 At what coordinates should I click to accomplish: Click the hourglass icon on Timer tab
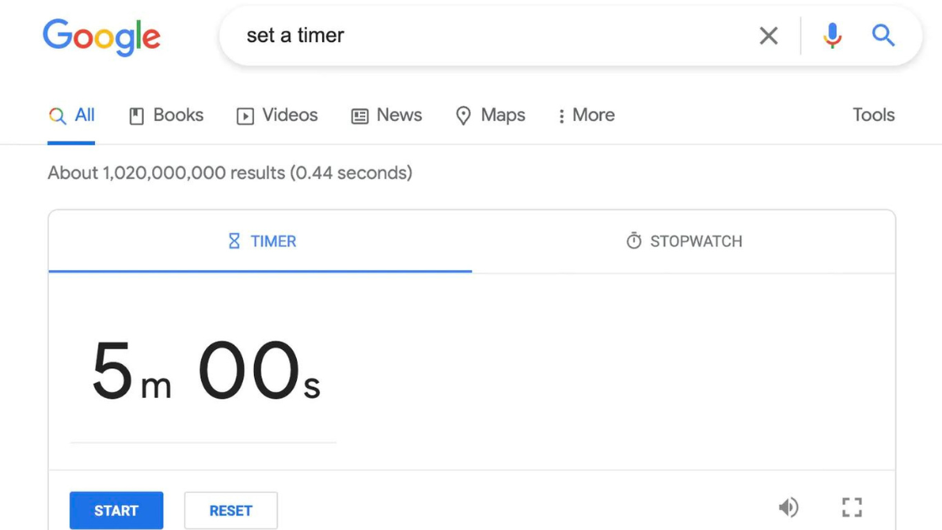(235, 241)
